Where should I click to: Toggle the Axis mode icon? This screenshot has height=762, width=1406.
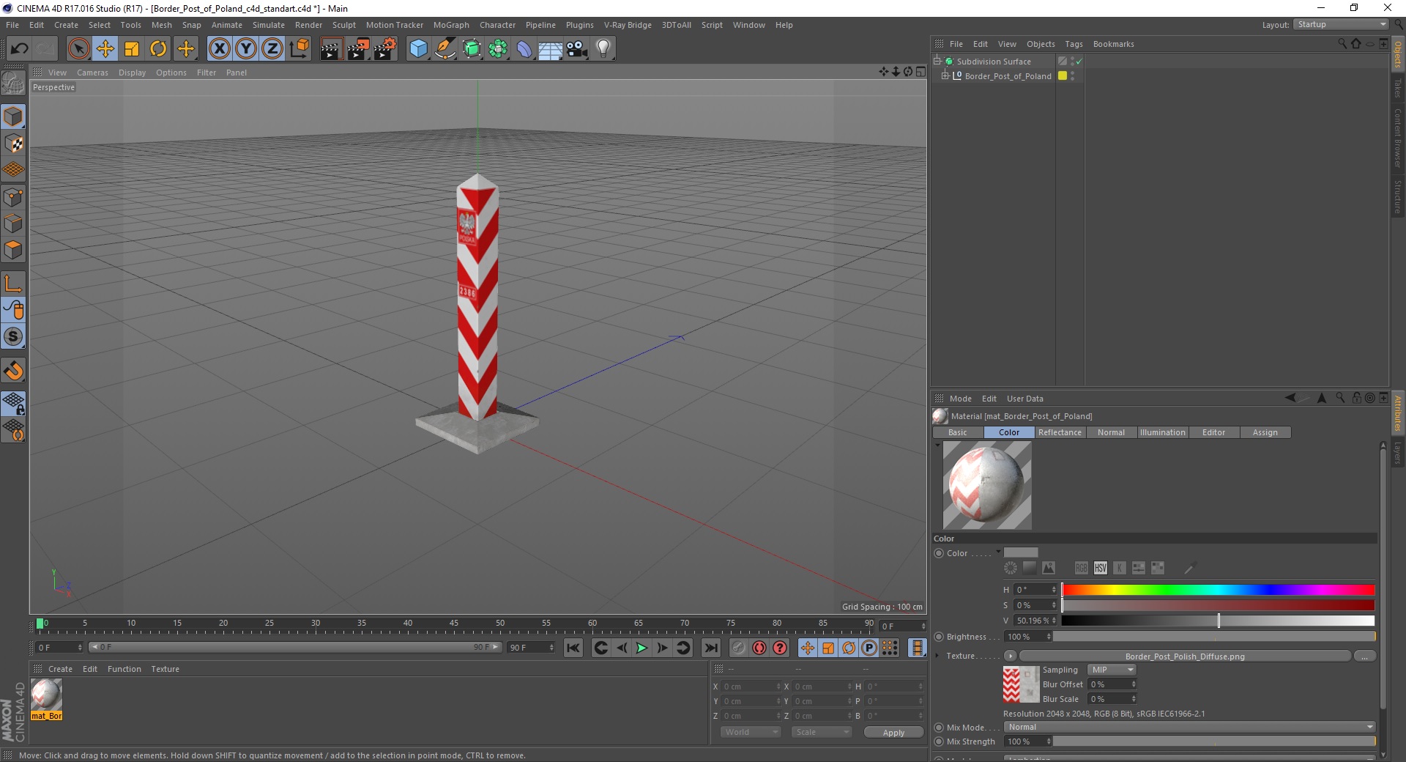[x=13, y=284]
